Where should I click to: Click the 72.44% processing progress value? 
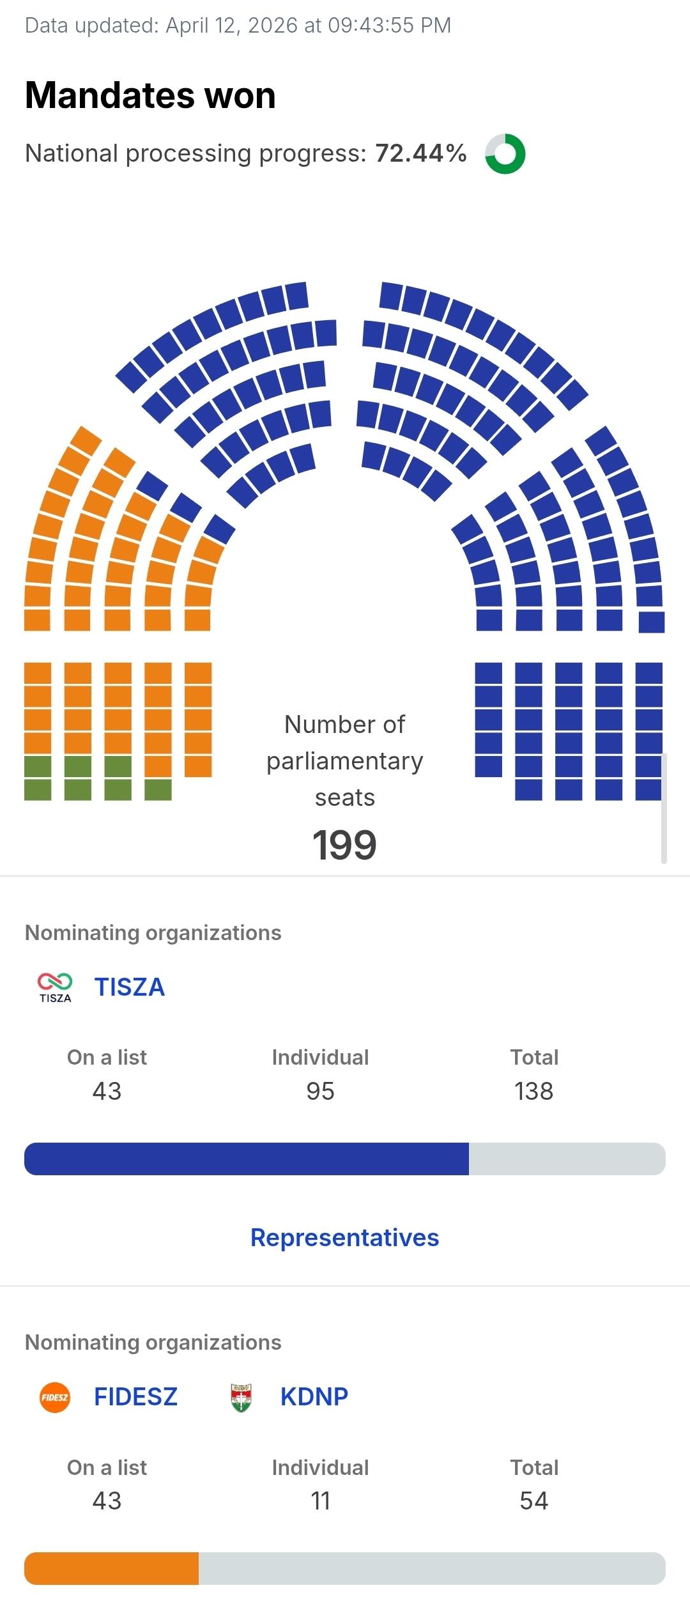pos(421,153)
